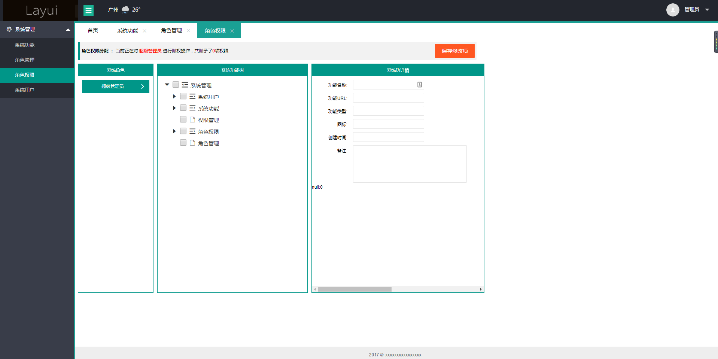
Task: Open 系统用户 in the sidebar menu
Action: 37,90
